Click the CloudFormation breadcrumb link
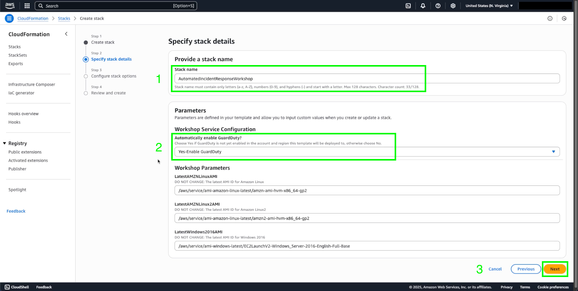Screen dimensions: 578x291 tap(33, 19)
